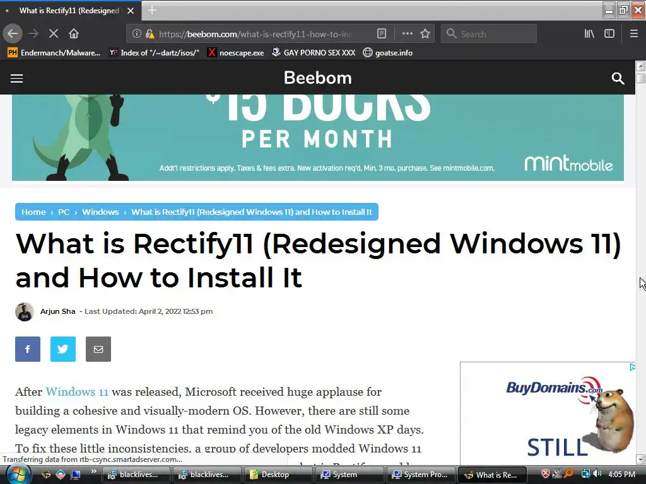Close the Rectify11 browser tab

click(131, 11)
